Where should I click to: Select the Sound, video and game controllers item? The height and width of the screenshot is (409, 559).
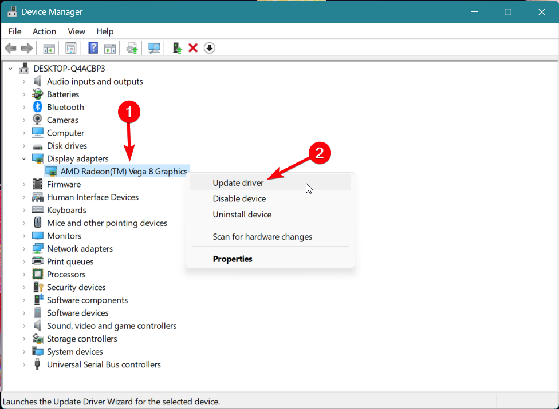(111, 326)
